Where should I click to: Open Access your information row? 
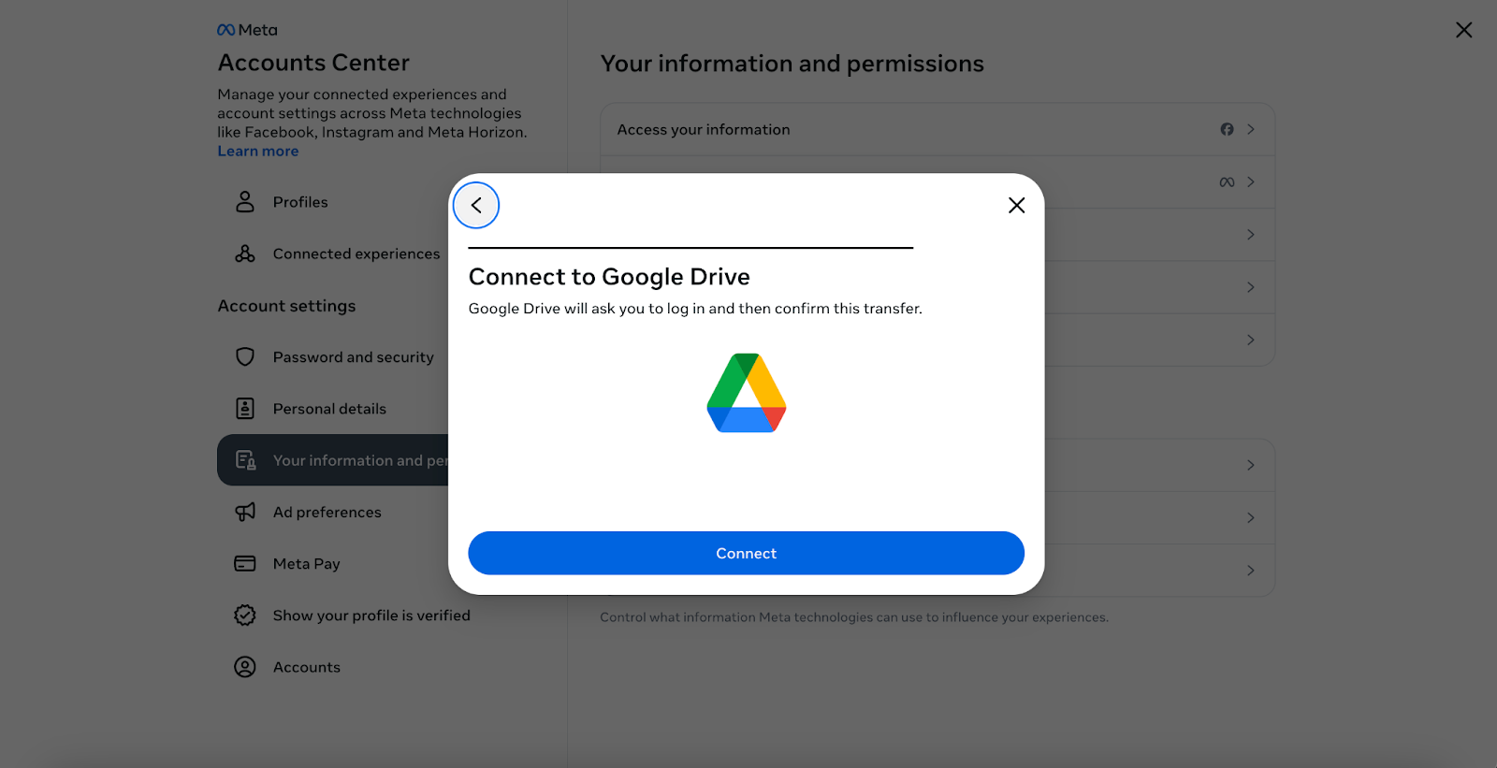pos(937,130)
